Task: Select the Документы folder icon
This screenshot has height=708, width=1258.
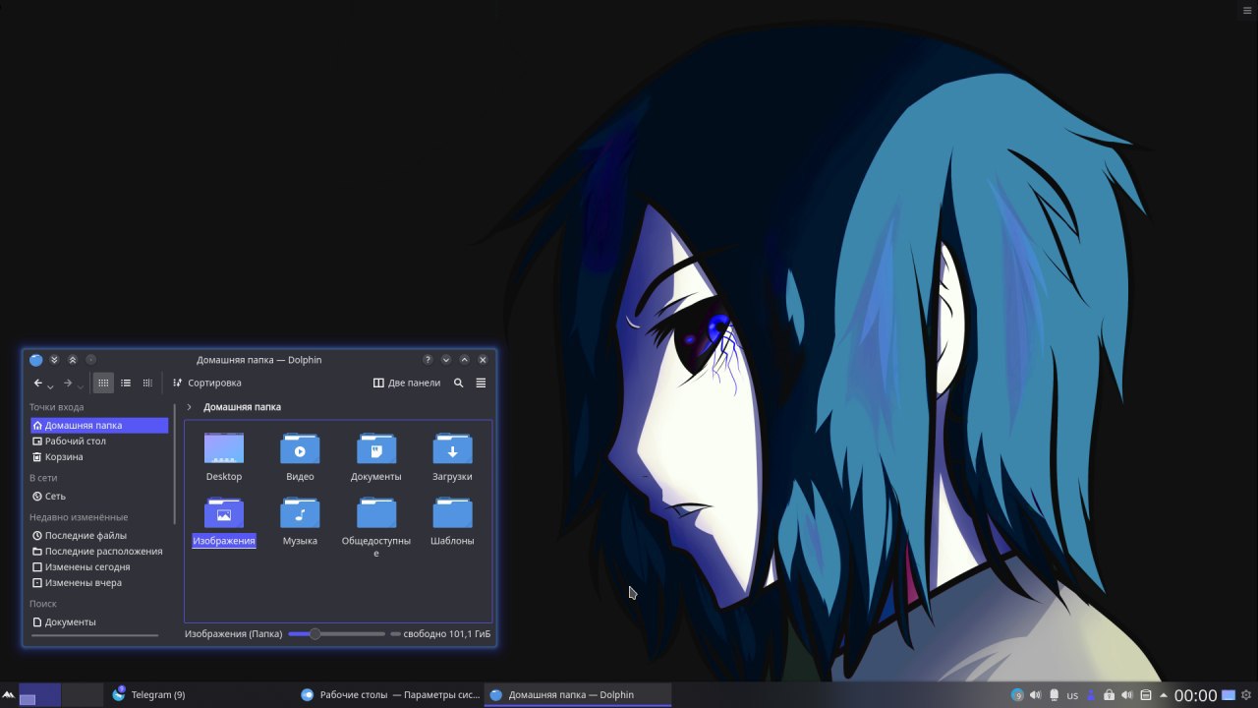Action: point(376,448)
